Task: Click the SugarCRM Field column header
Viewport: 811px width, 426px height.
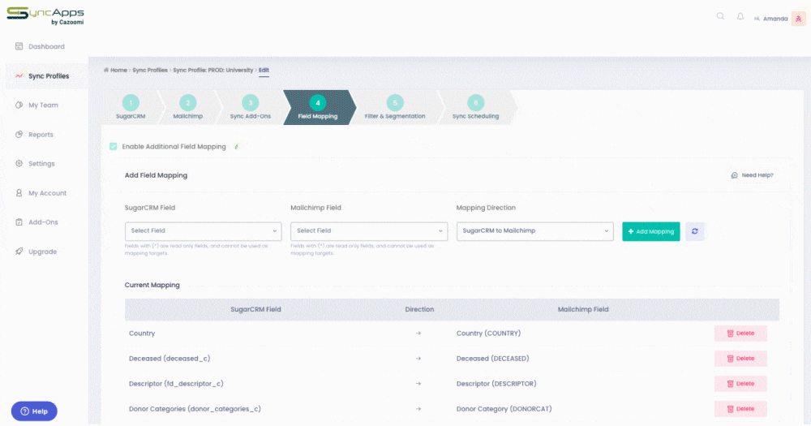Action: coord(255,309)
